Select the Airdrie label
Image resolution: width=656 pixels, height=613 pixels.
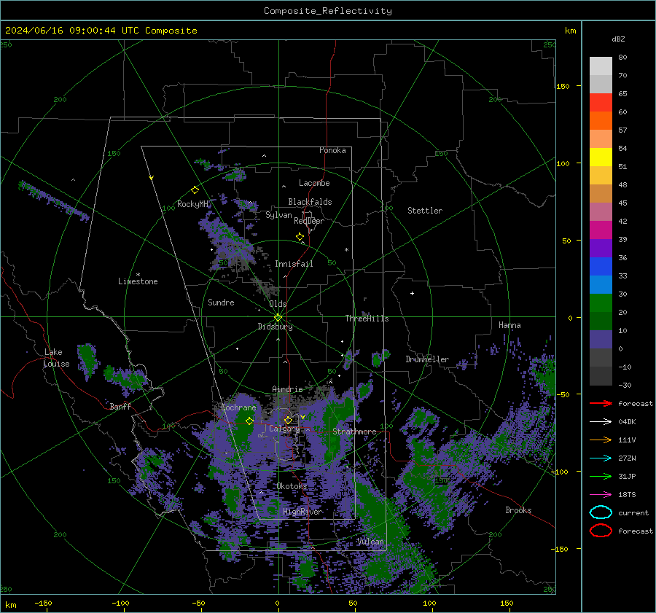(x=287, y=389)
